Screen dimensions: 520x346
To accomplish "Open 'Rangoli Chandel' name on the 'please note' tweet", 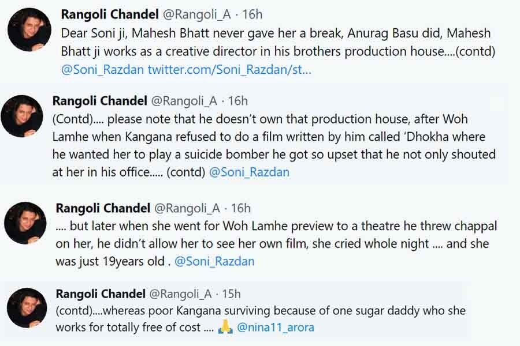I will click(100, 101).
